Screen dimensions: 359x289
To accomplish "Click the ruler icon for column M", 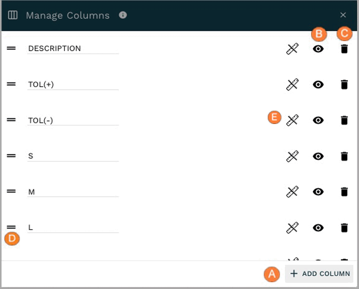I will coord(292,192).
